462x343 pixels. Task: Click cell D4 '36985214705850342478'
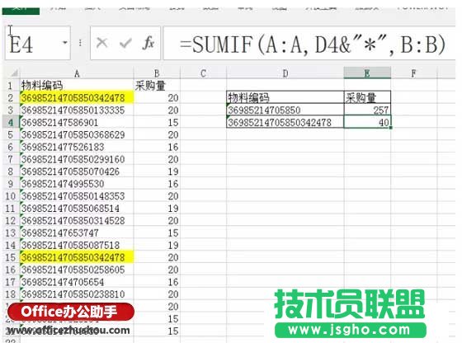(x=285, y=122)
